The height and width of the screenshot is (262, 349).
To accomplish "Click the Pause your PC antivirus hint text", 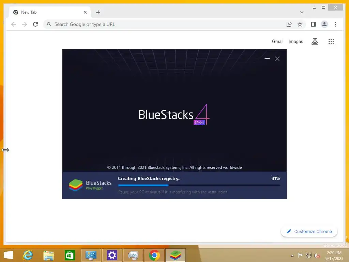I will (173, 192).
